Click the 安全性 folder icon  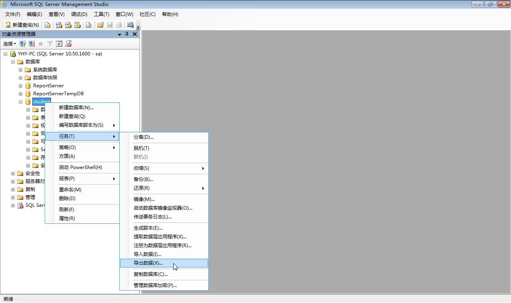coord(20,173)
